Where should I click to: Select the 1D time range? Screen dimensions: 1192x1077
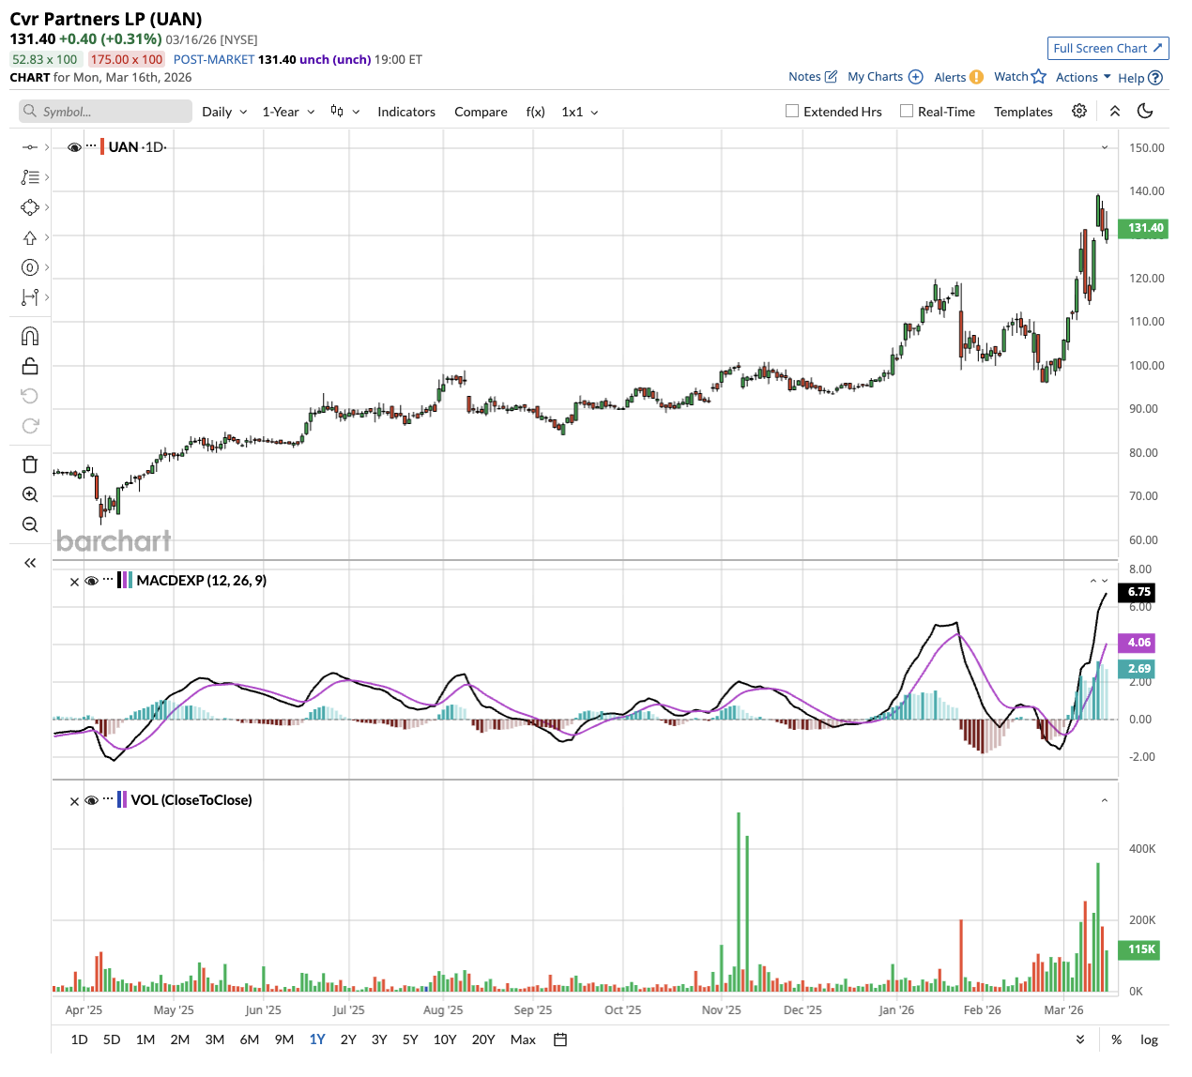pyautogui.click(x=80, y=1039)
